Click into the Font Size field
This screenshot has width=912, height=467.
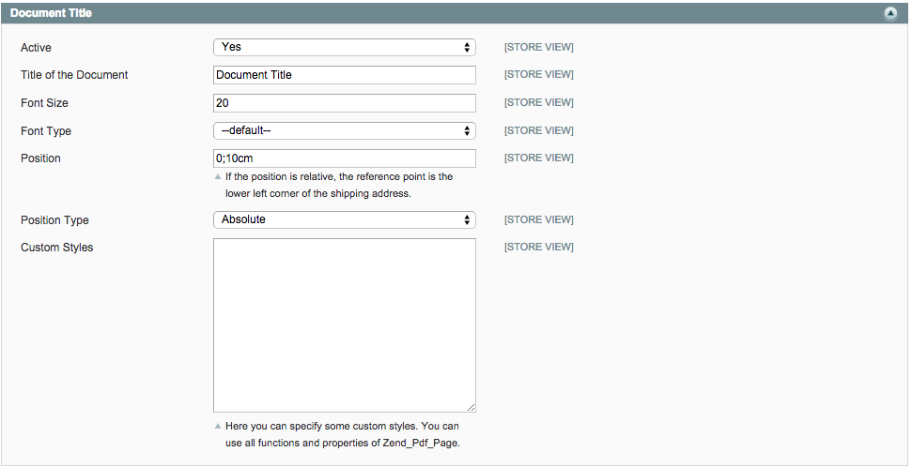click(344, 103)
